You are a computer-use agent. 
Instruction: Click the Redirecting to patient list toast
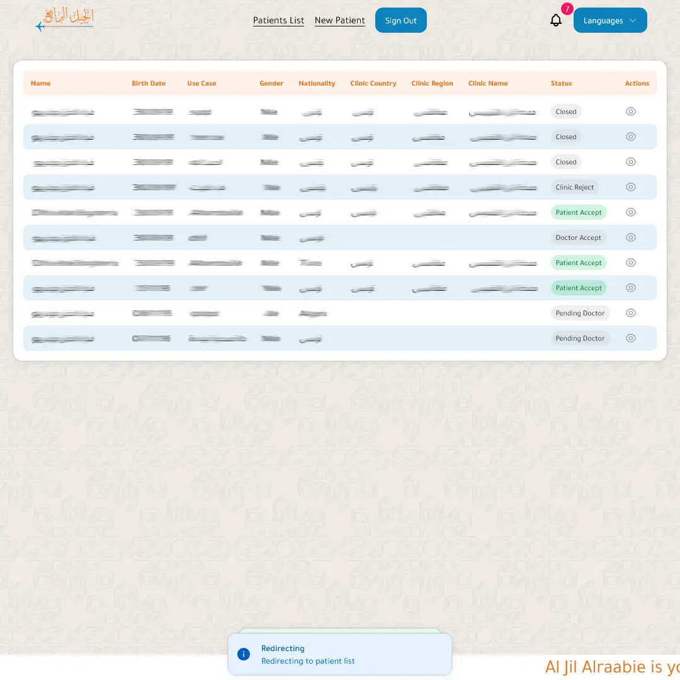339,655
